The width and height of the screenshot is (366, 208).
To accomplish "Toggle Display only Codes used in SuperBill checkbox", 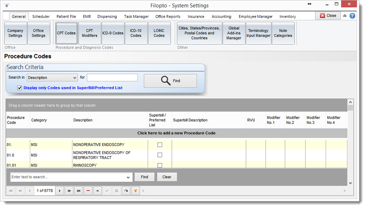I will click(20, 88).
